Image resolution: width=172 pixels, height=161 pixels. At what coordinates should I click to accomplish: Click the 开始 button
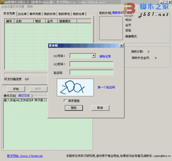coord(16,89)
